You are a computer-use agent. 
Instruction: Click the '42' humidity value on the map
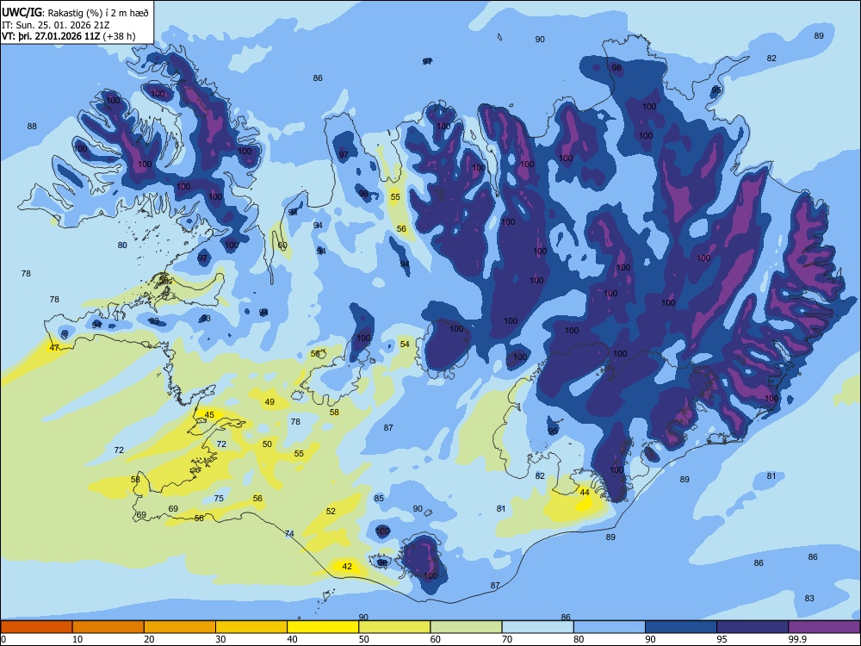click(x=347, y=567)
